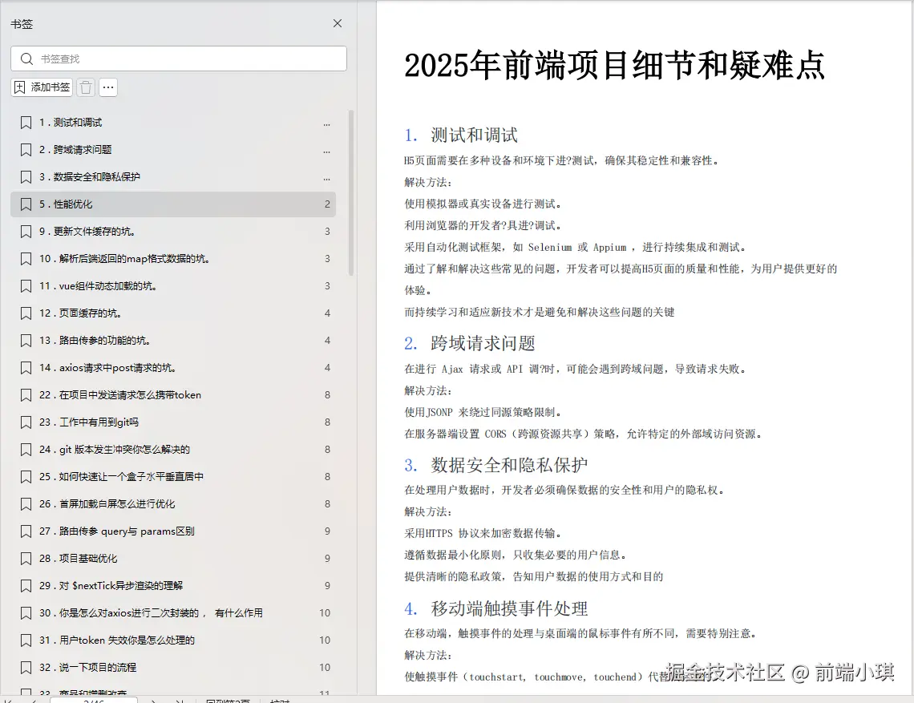
Task: Open ellipsis menu on 2. 跨域请求问题 row
Action: (327, 152)
